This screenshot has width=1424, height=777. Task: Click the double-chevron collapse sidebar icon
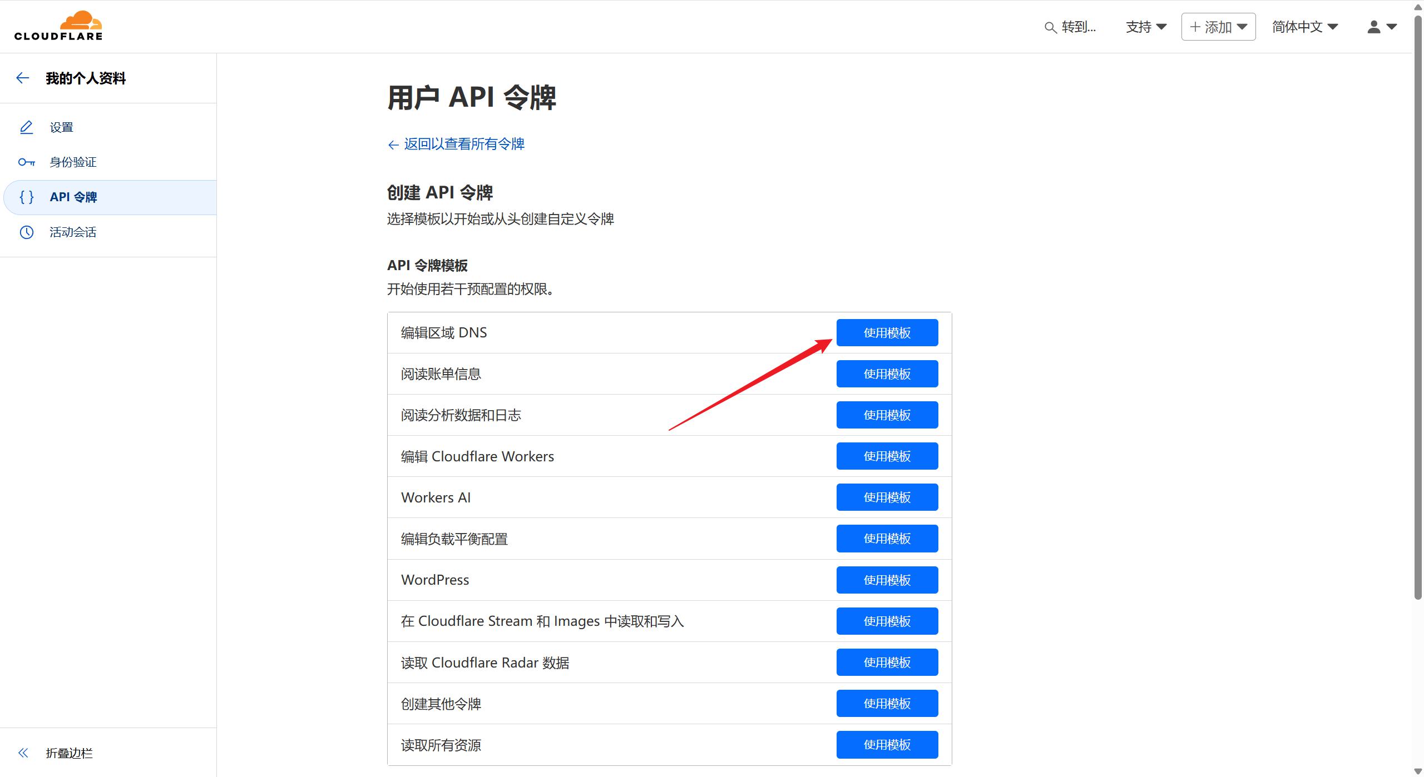coord(23,753)
